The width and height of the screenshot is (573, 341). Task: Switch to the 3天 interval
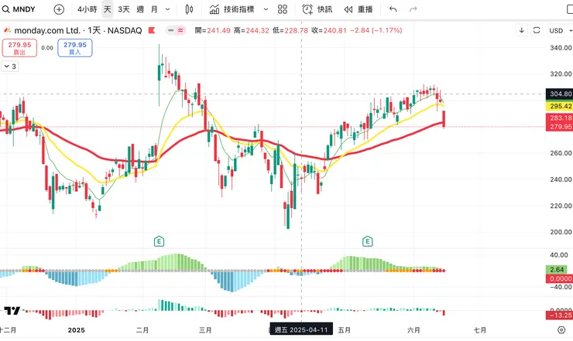(x=124, y=9)
